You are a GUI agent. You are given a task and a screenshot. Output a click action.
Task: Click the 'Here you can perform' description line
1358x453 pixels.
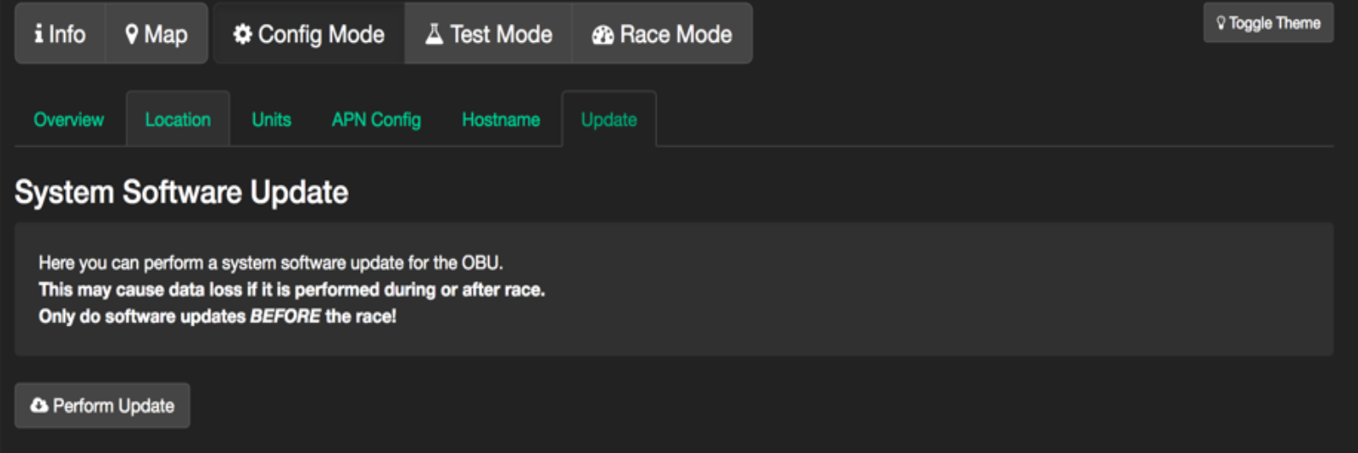(x=270, y=262)
